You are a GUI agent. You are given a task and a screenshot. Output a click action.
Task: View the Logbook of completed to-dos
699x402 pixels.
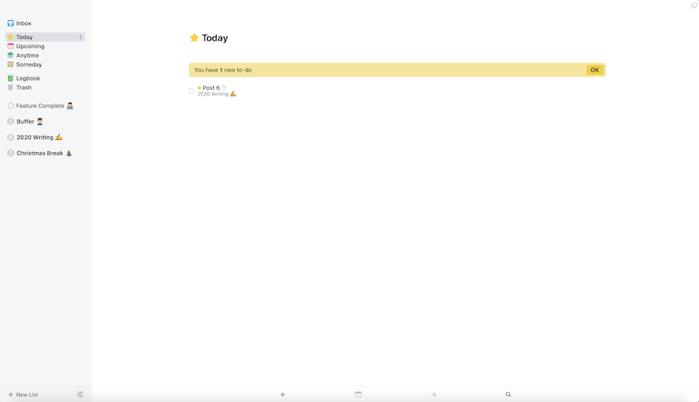pyautogui.click(x=27, y=78)
